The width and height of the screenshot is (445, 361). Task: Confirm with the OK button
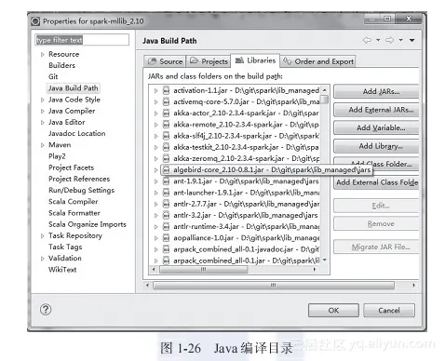(333, 310)
